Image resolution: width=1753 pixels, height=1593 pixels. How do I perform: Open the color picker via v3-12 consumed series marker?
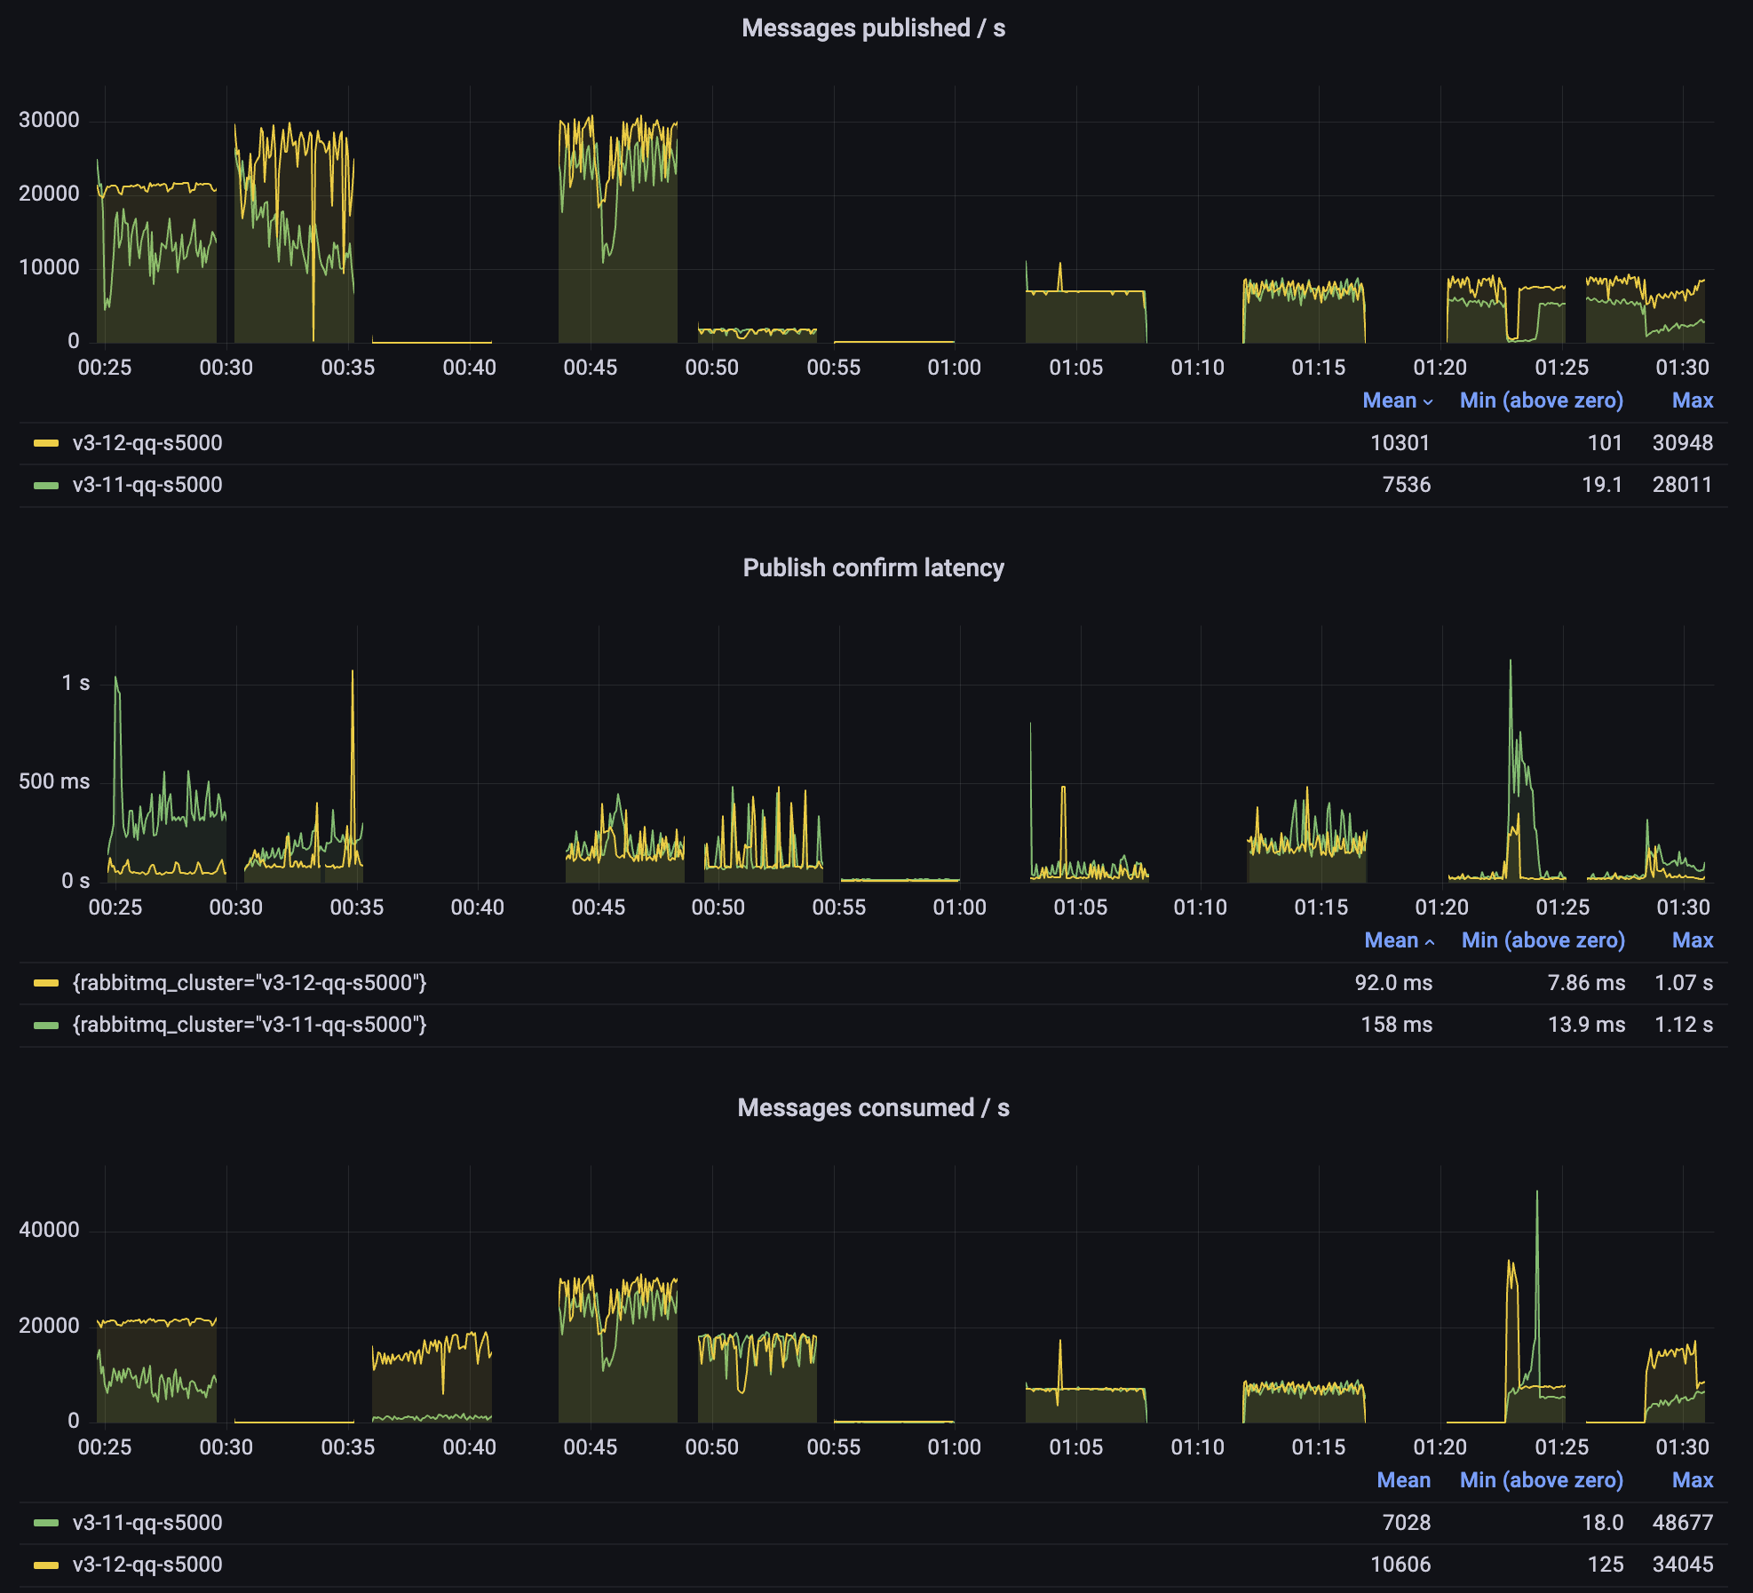pyautogui.click(x=48, y=1565)
